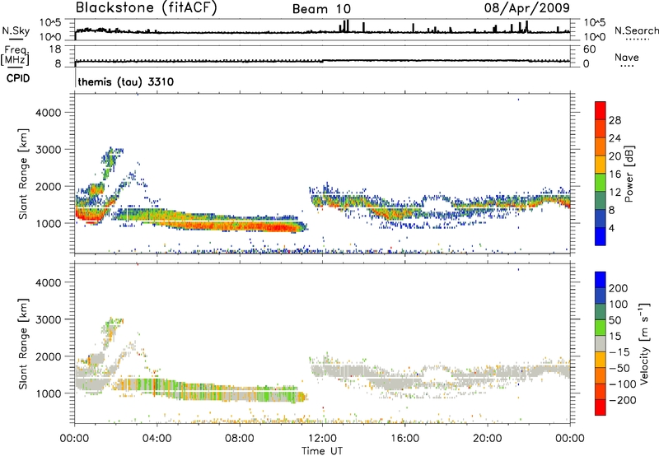Click the "-200" tick on the Velocity color bar
This screenshot has width=659, height=456.
623,400
